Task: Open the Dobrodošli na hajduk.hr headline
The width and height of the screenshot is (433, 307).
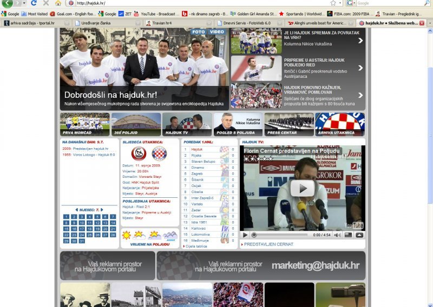Action: click(110, 95)
